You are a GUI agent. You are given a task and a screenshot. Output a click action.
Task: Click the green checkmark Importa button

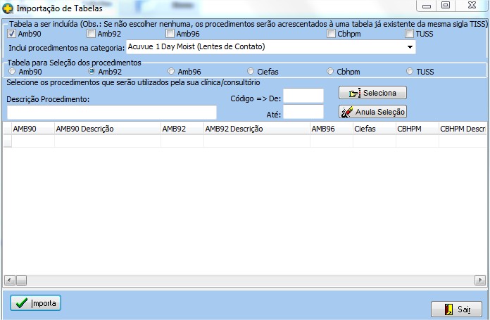coord(36,303)
